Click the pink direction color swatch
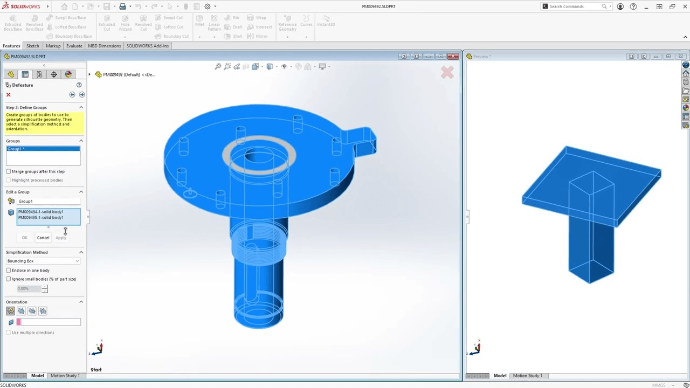 pos(19,322)
